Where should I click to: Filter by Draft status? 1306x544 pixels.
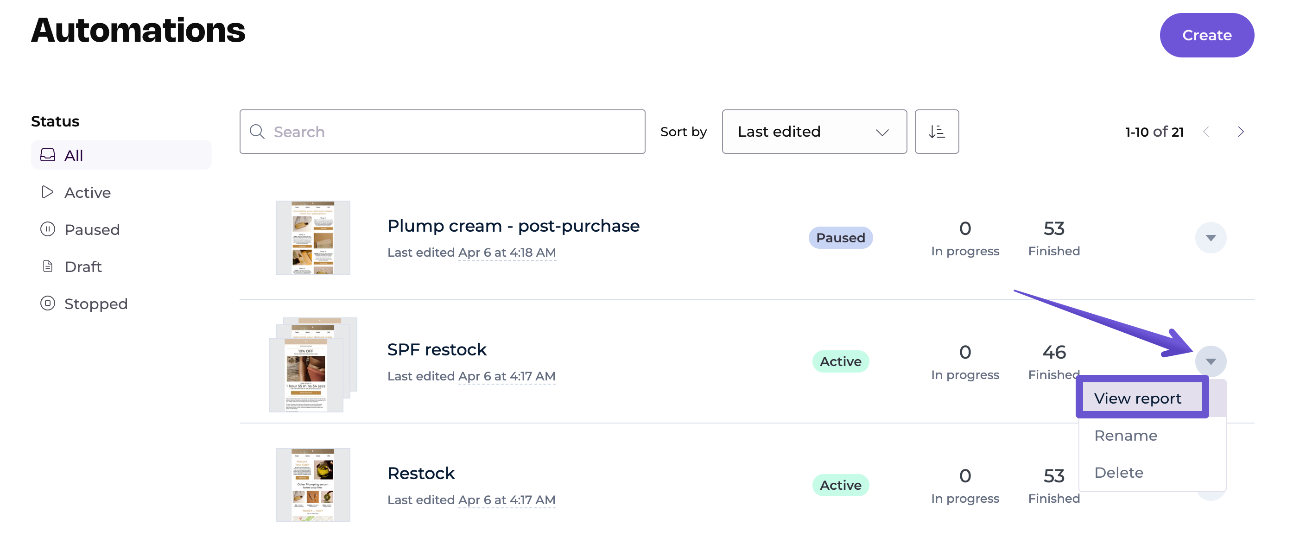[x=83, y=267]
